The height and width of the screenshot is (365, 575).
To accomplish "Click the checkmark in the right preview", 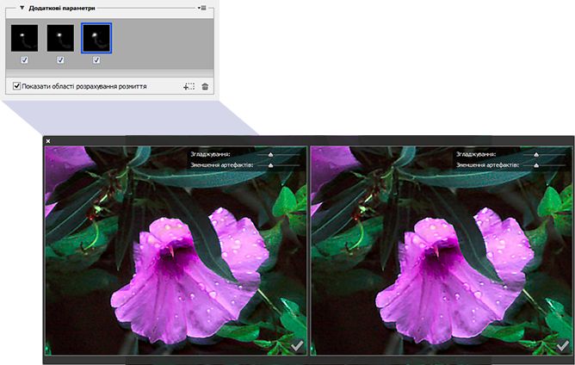I will [563, 345].
